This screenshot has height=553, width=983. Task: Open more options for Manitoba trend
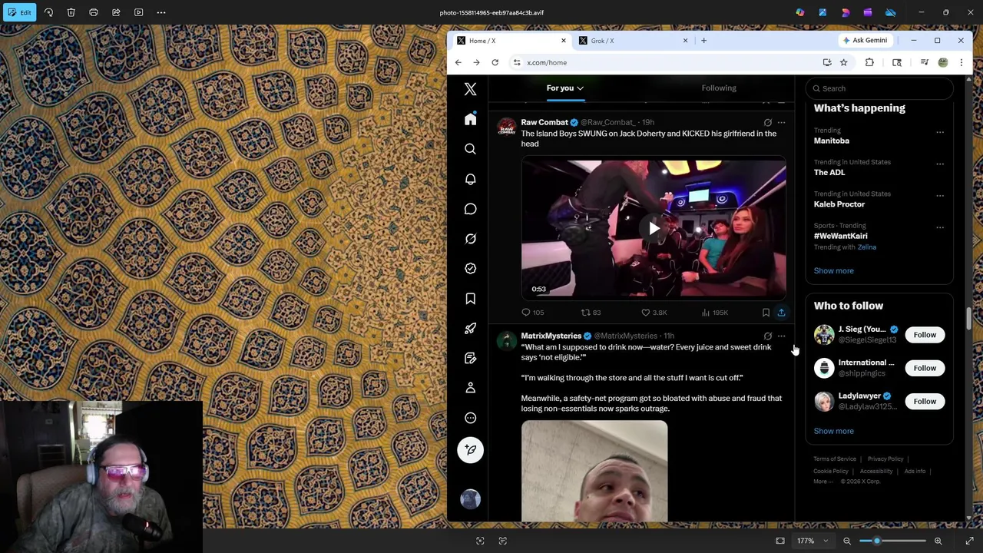tap(940, 132)
